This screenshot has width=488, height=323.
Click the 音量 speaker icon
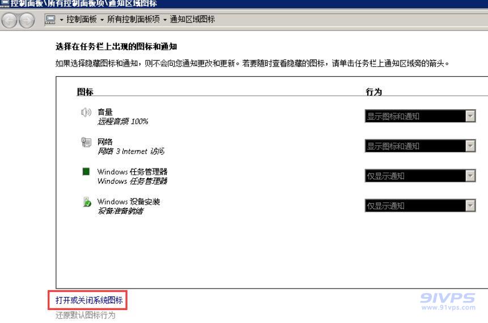pyautogui.click(x=86, y=112)
